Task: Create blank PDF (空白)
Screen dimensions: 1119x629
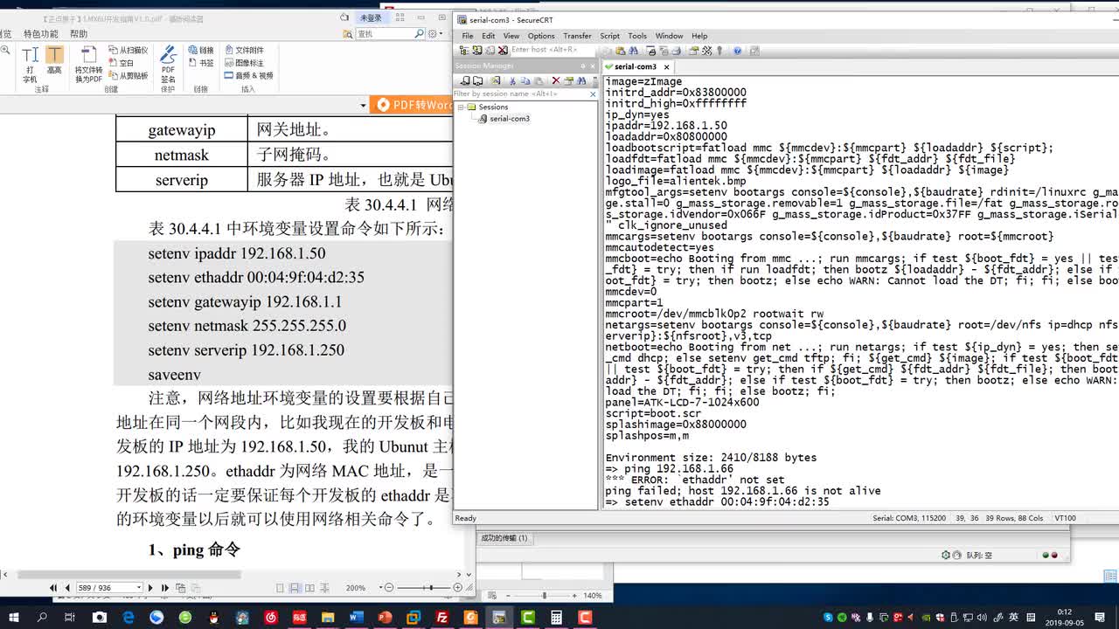Action: 122,63
